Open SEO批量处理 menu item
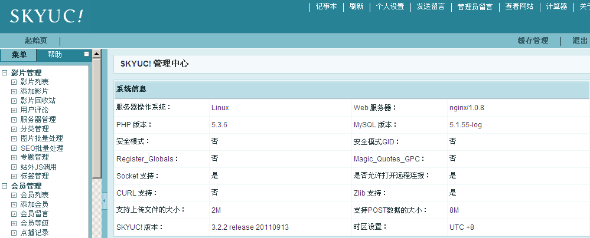This screenshot has height=238, width=590. pos(42,148)
